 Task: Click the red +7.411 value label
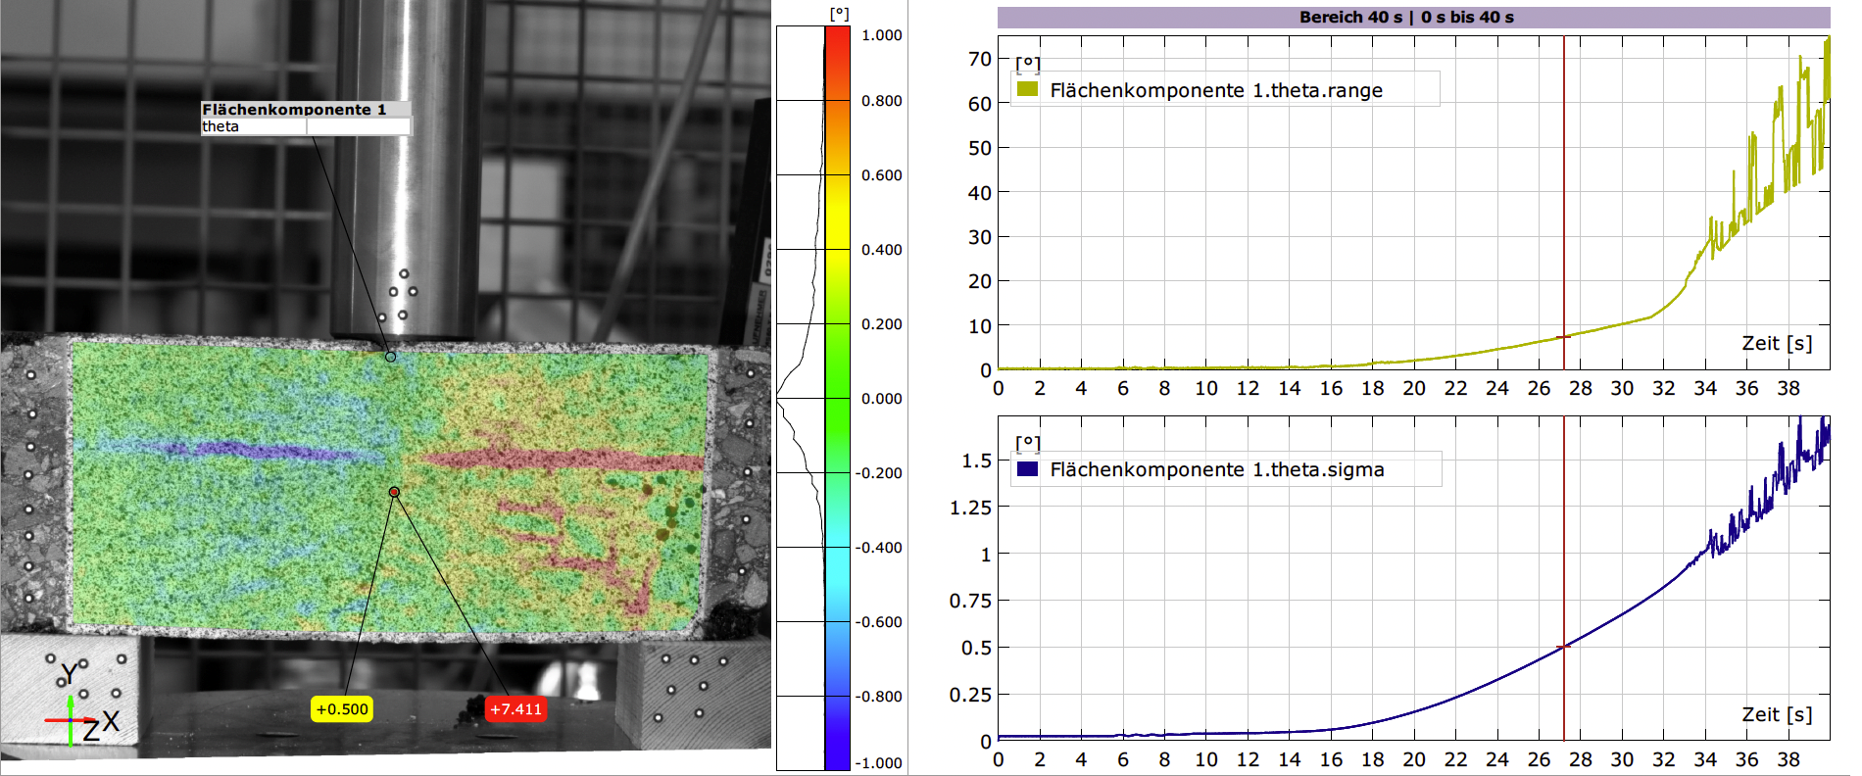515,709
